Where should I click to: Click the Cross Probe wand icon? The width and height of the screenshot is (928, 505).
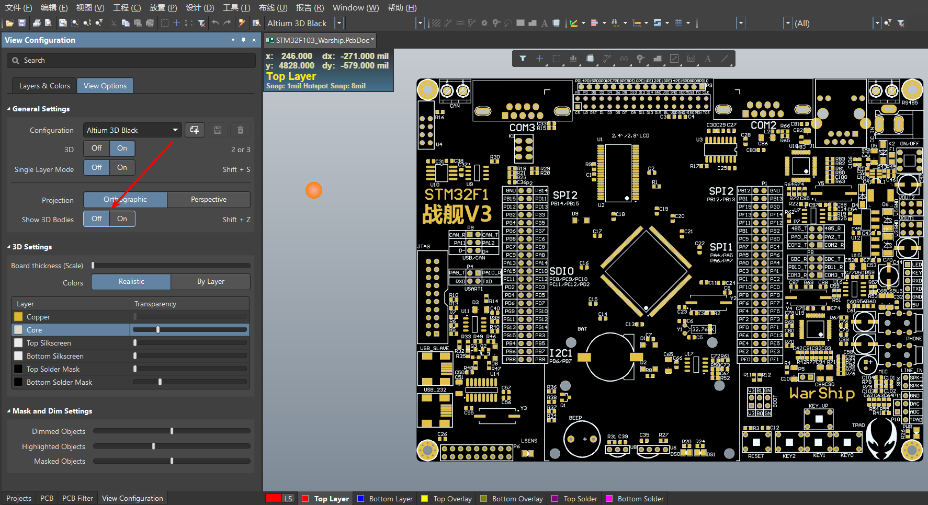(242, 23)
